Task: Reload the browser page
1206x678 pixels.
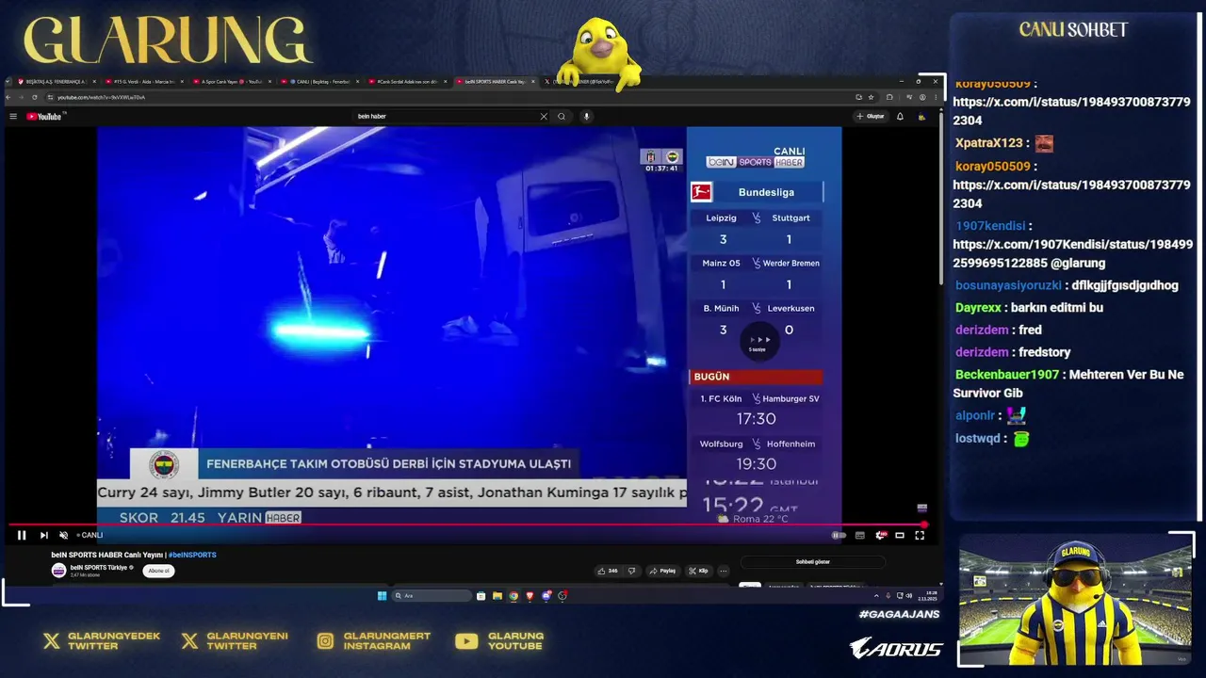Action: pos(35,97)
